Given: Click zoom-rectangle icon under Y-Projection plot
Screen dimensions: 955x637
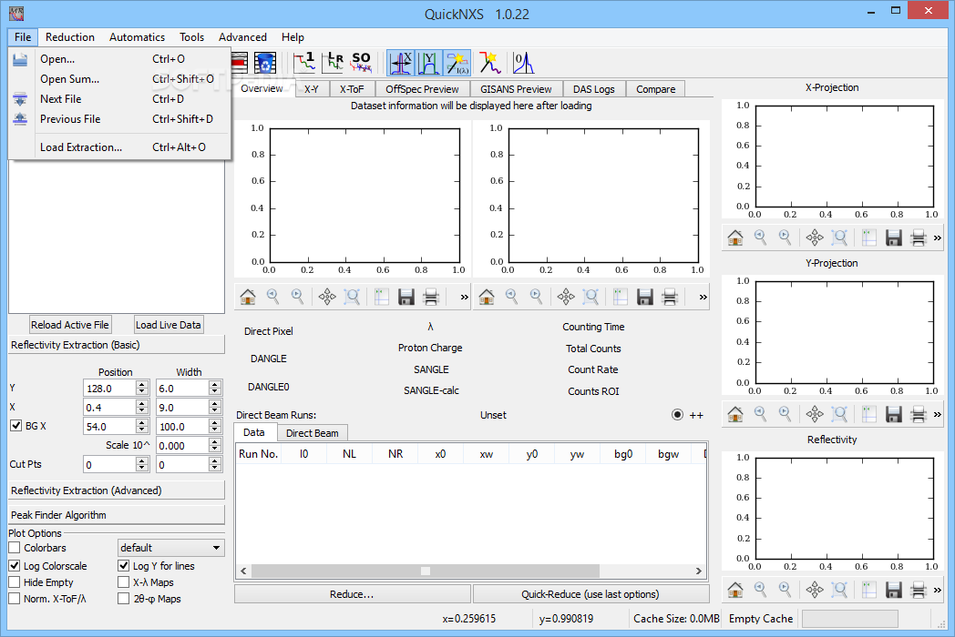Looking at the screenshot, I should pos(839,414).
